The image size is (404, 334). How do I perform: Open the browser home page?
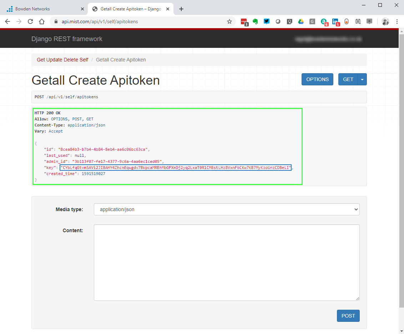coord(42,22)
